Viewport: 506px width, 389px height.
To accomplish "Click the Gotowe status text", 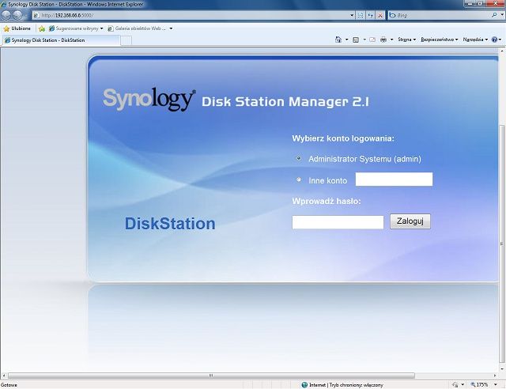I will pos(9,385).
